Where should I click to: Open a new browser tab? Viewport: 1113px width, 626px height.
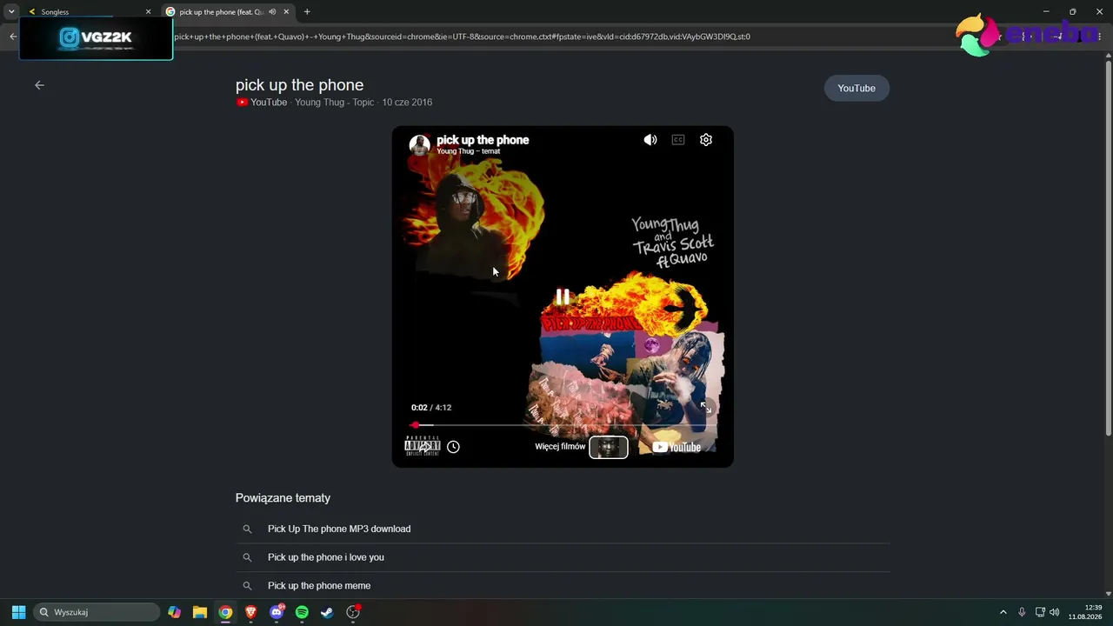(x=307, y=12)
